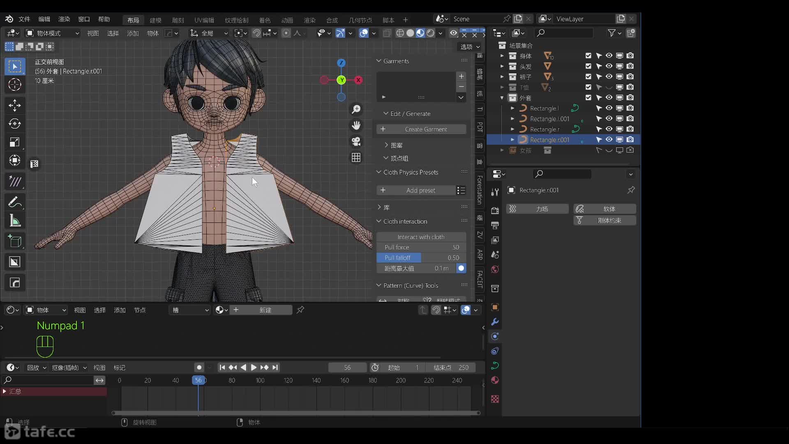This screenshot has width=789, height=444.
Task: Switch to the UV编辑 workspace tab
Action: [x=204, y=20]
